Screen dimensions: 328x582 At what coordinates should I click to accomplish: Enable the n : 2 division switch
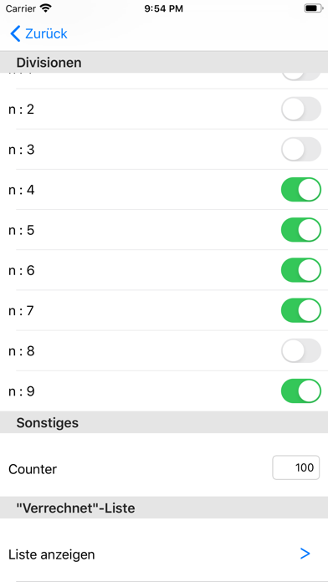[301, 109]
